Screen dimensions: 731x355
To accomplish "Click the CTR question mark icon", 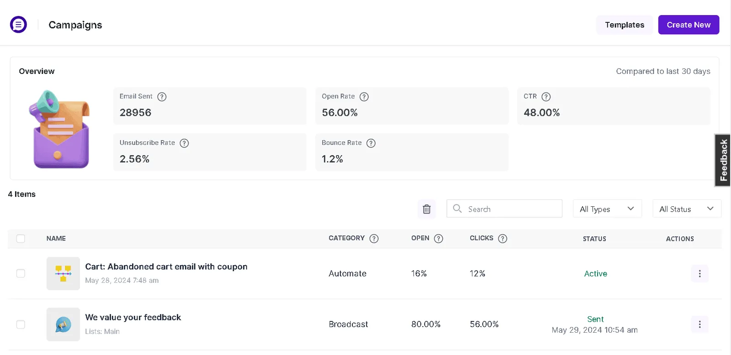I will 546,97.
